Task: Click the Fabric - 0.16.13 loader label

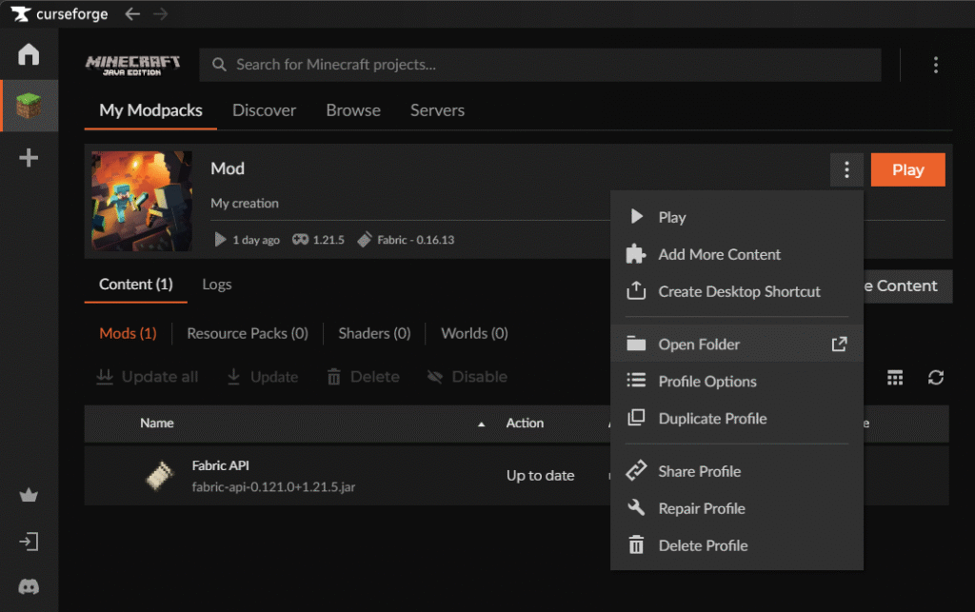Action: 416,240
